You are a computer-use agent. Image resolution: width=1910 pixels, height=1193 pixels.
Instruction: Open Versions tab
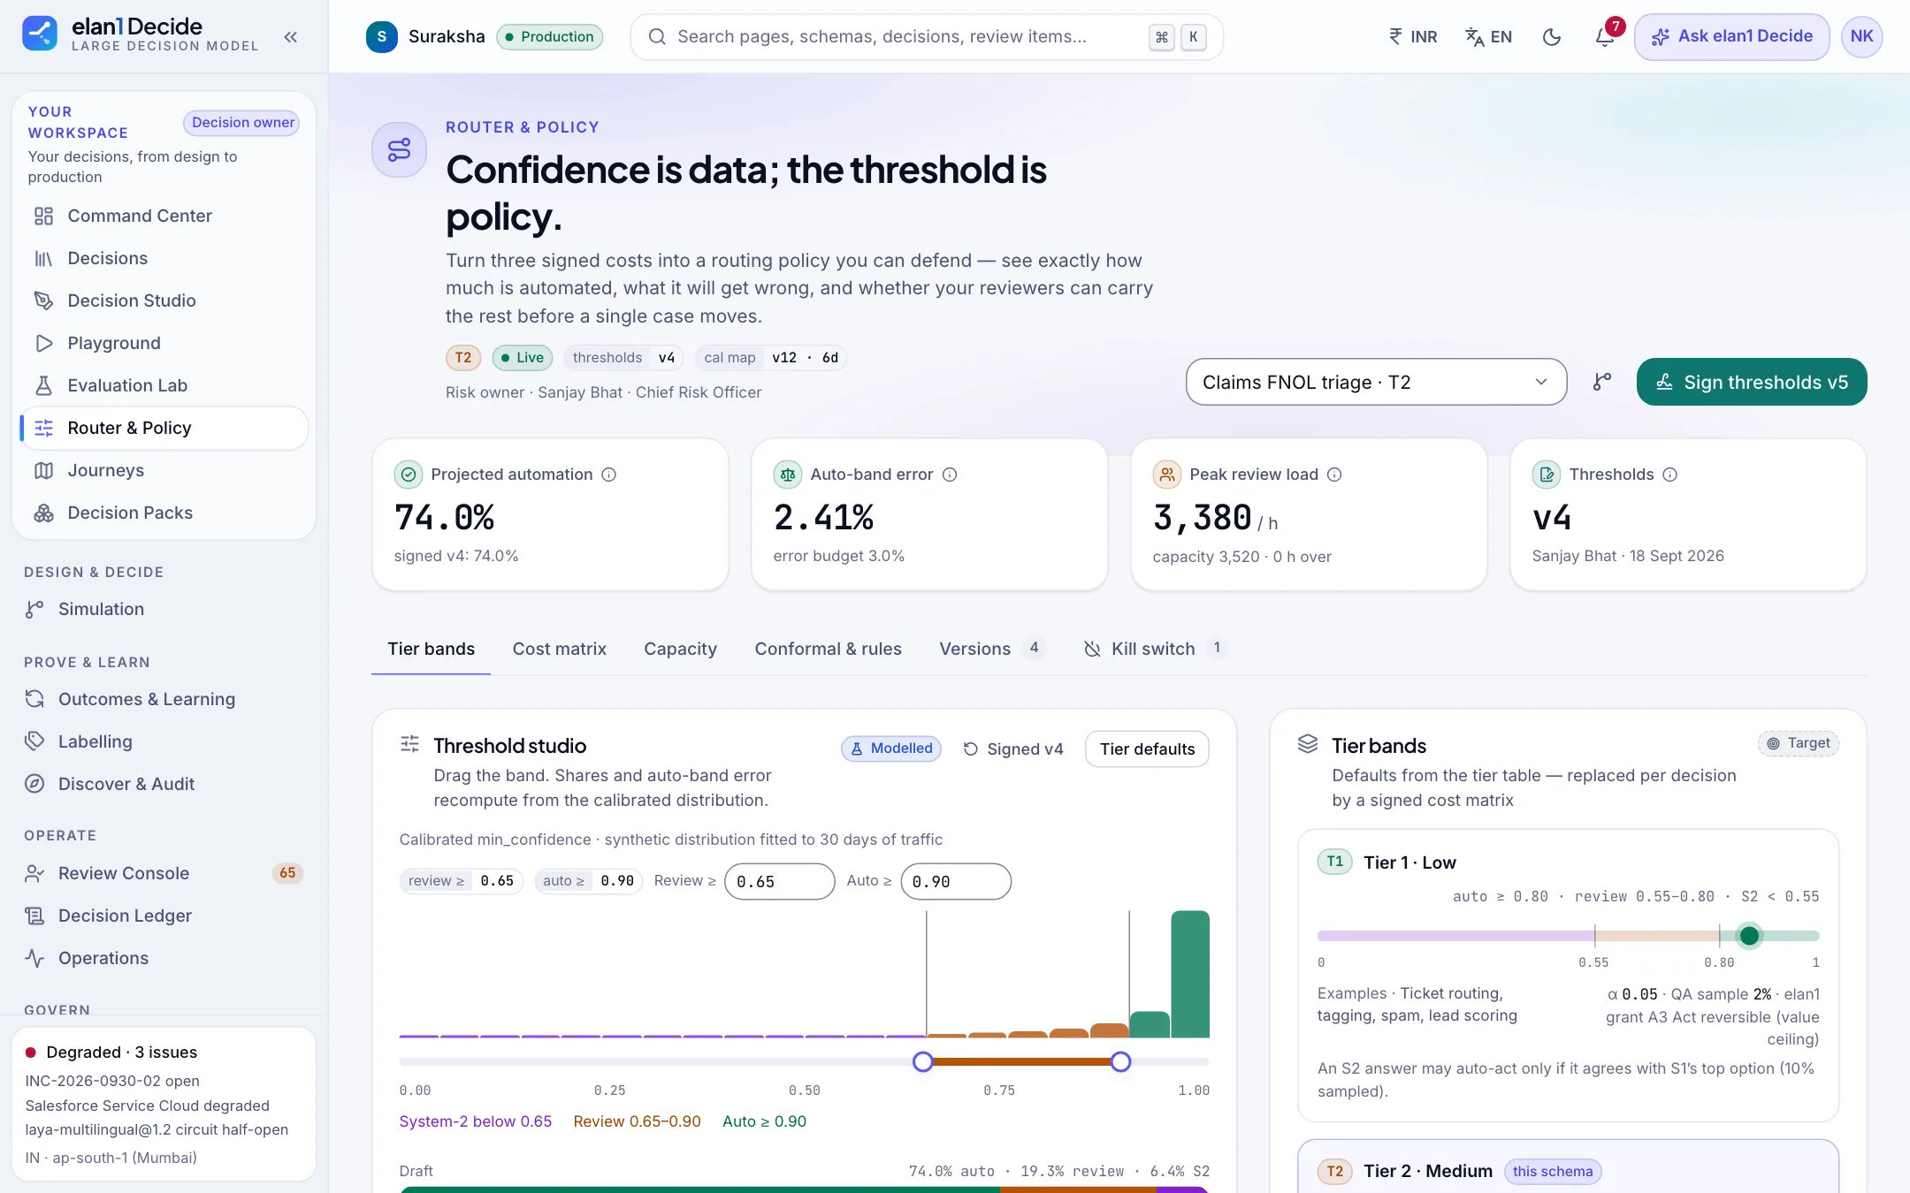point(991,649)
